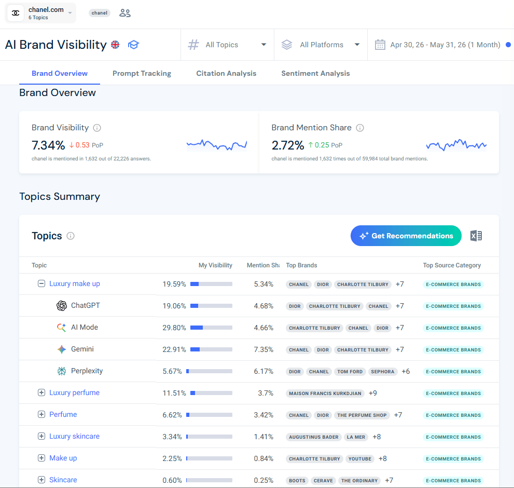Click the UK flag icon next to title

(115, 45)
